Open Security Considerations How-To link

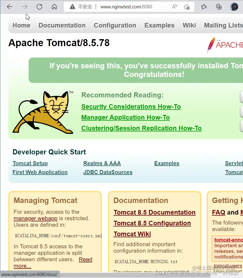pos(131,107)
